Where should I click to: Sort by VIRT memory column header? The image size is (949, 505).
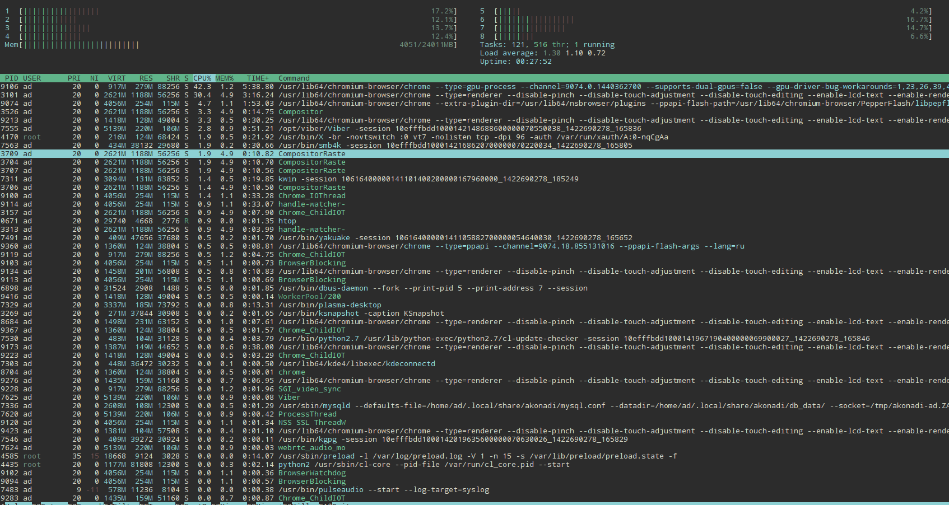coord(117,78)
